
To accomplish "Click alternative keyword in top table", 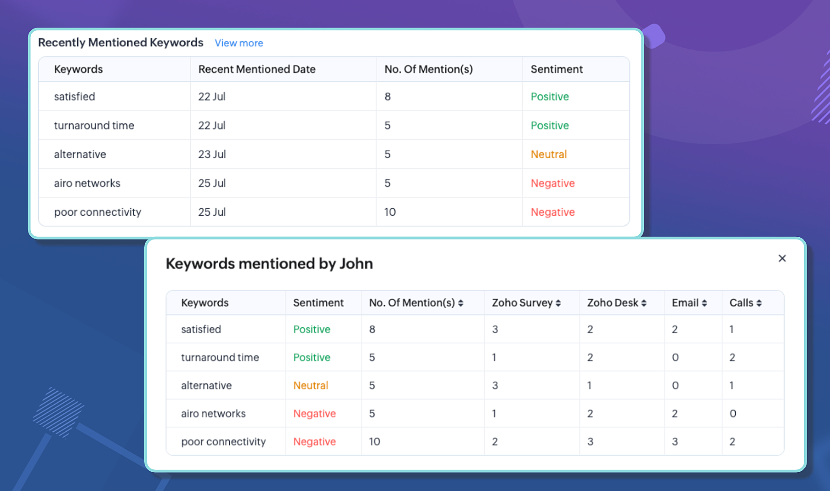I will 80,154.
